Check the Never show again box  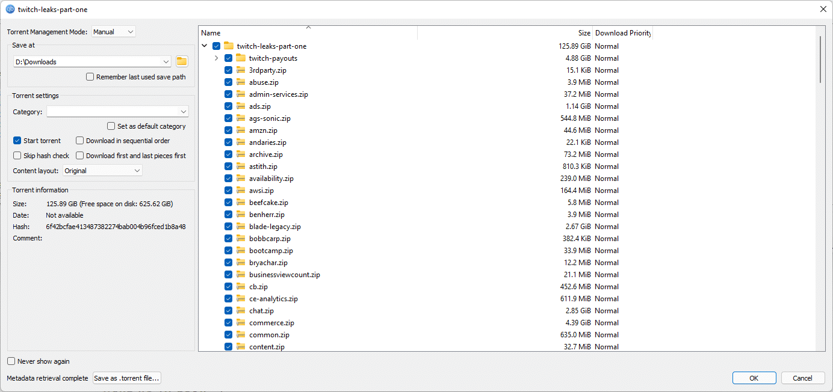(11, 361)
